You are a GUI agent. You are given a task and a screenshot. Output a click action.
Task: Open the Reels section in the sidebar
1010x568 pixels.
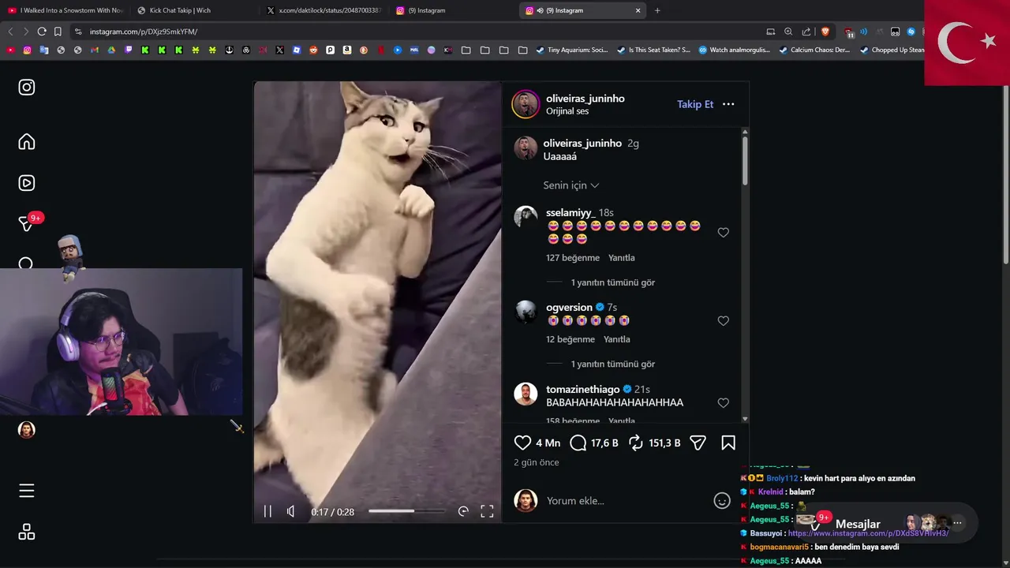(27, 183)
